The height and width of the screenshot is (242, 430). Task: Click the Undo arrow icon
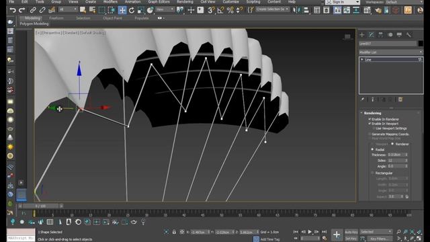coord(13,11)
